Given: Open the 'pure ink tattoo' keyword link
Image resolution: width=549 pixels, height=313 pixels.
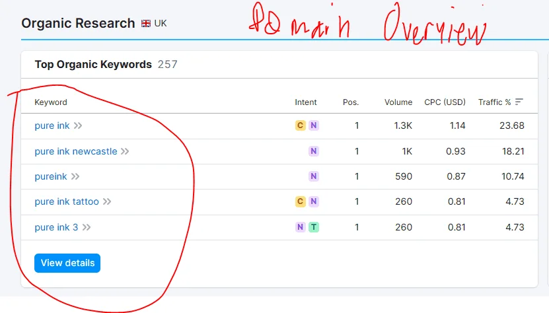Looking at the screenshot, I should 67,201.
